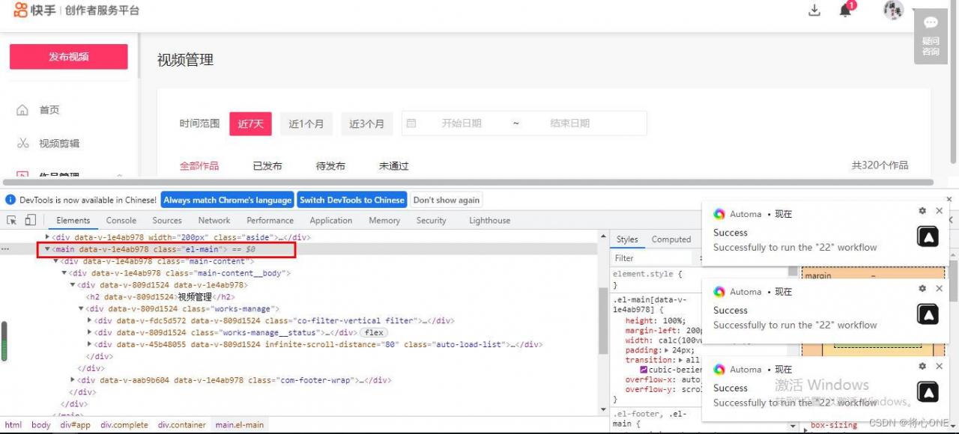Activate the inspect element picker icon
Screen dimensions: 959x434
12,220
